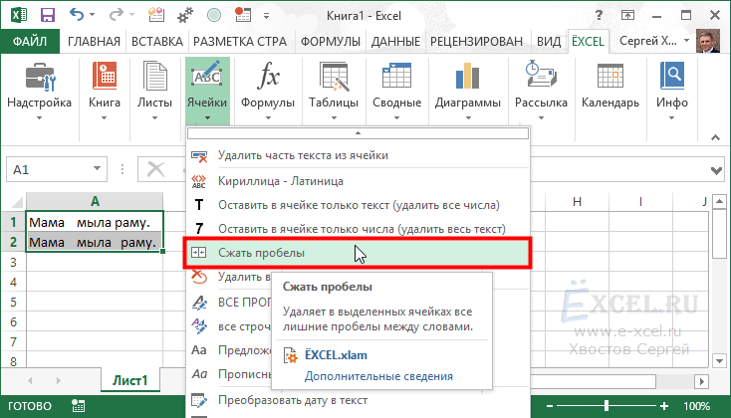Viewport: 731px width, 418px height.
Task: Select column A header
Action: [x=95, y=201]
